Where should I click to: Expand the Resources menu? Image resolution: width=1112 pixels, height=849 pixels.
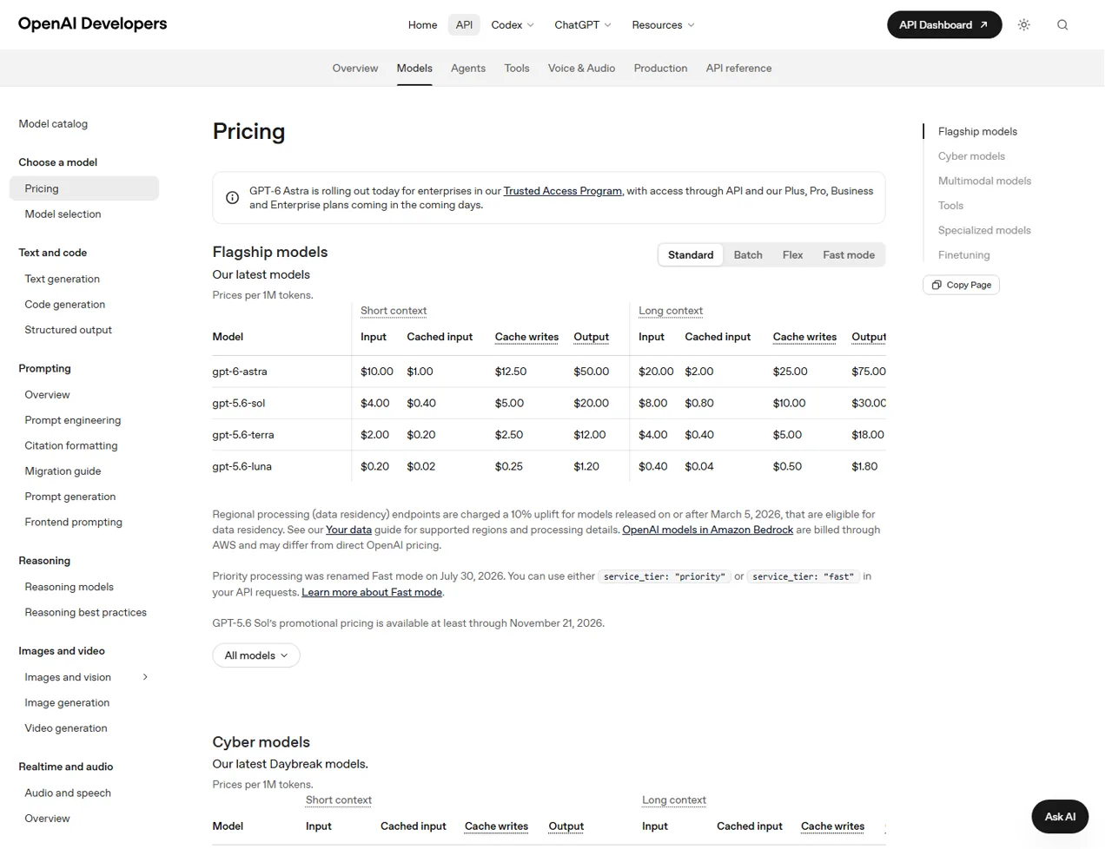click(x=663, y=25)
